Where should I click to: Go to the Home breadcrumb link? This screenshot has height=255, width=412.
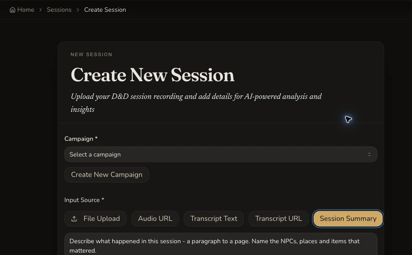22,10
